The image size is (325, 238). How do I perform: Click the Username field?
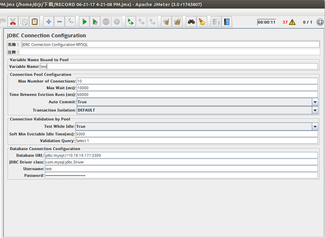pos(181,169)
